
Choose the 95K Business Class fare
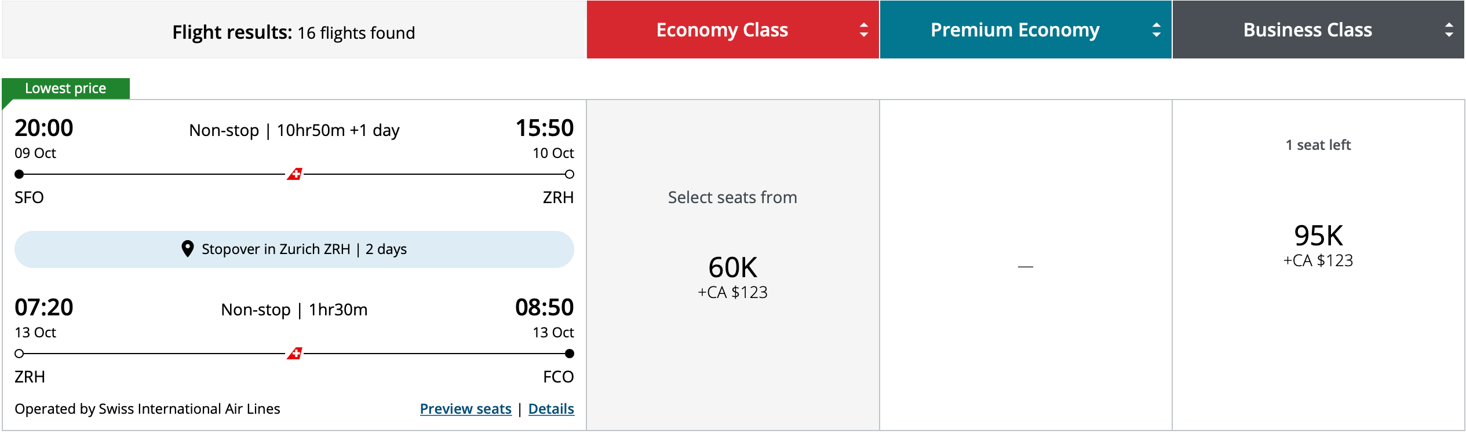pos(1319,236)
